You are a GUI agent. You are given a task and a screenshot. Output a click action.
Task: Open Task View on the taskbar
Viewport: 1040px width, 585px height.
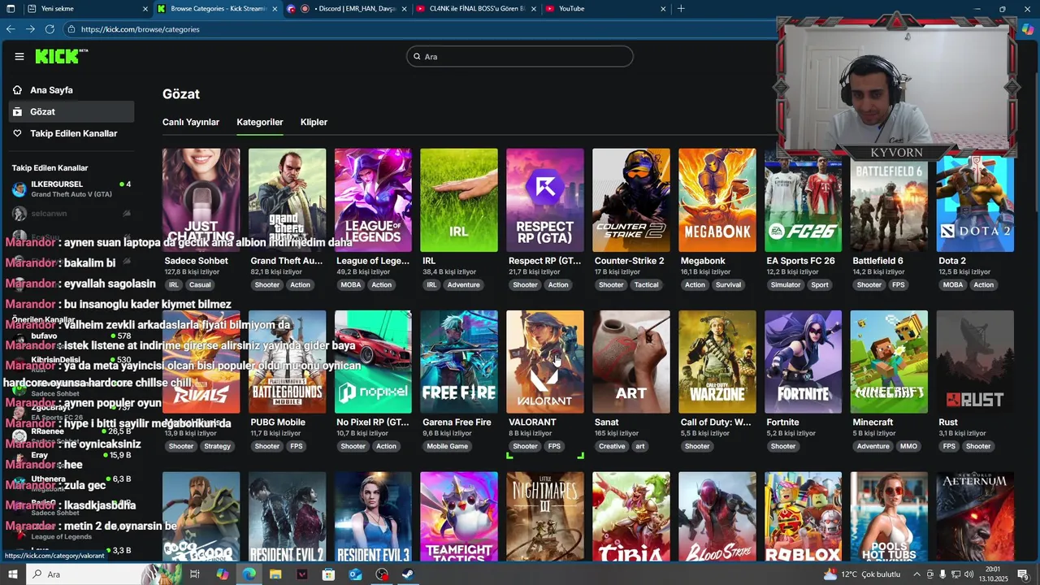pos(195,574)
